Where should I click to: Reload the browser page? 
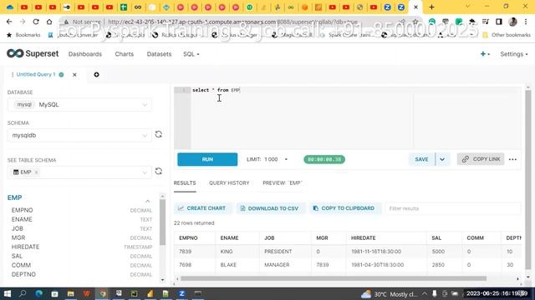click(36, 22)
